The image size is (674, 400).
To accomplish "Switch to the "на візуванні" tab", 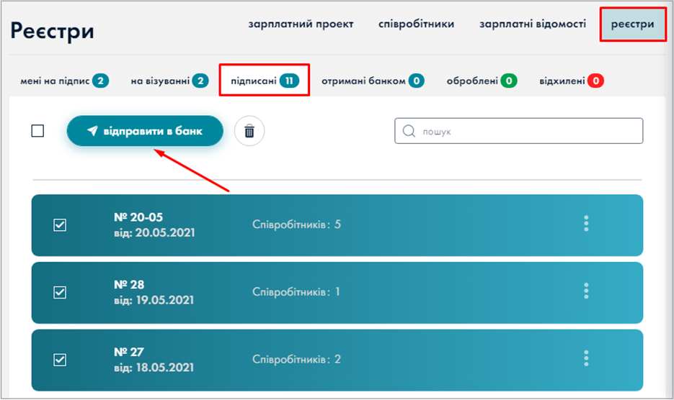I will (169, 81).
